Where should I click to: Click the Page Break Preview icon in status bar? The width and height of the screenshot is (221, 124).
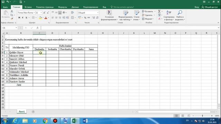tap(189, 116)
